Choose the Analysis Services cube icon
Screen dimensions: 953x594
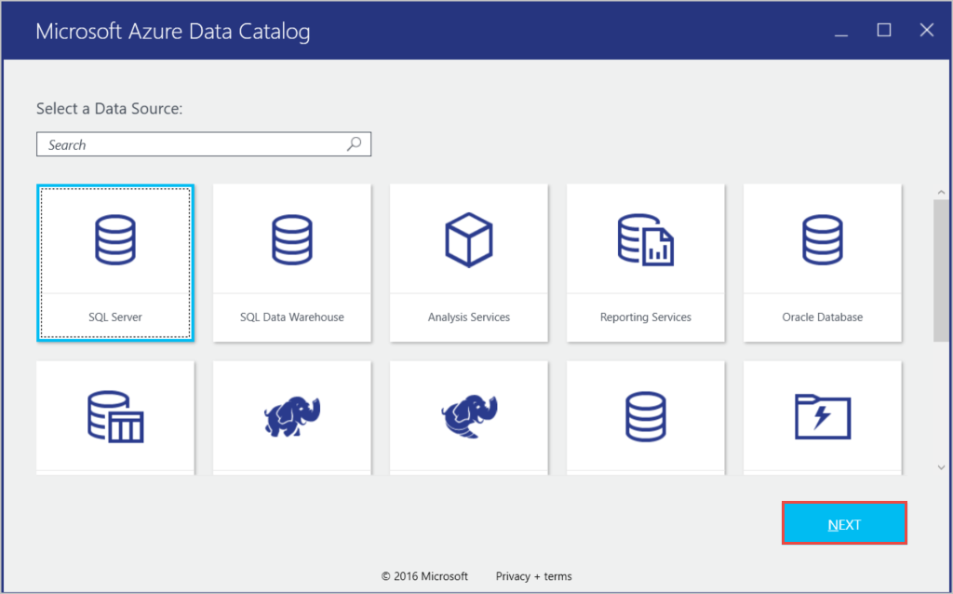tap(468, 263)
